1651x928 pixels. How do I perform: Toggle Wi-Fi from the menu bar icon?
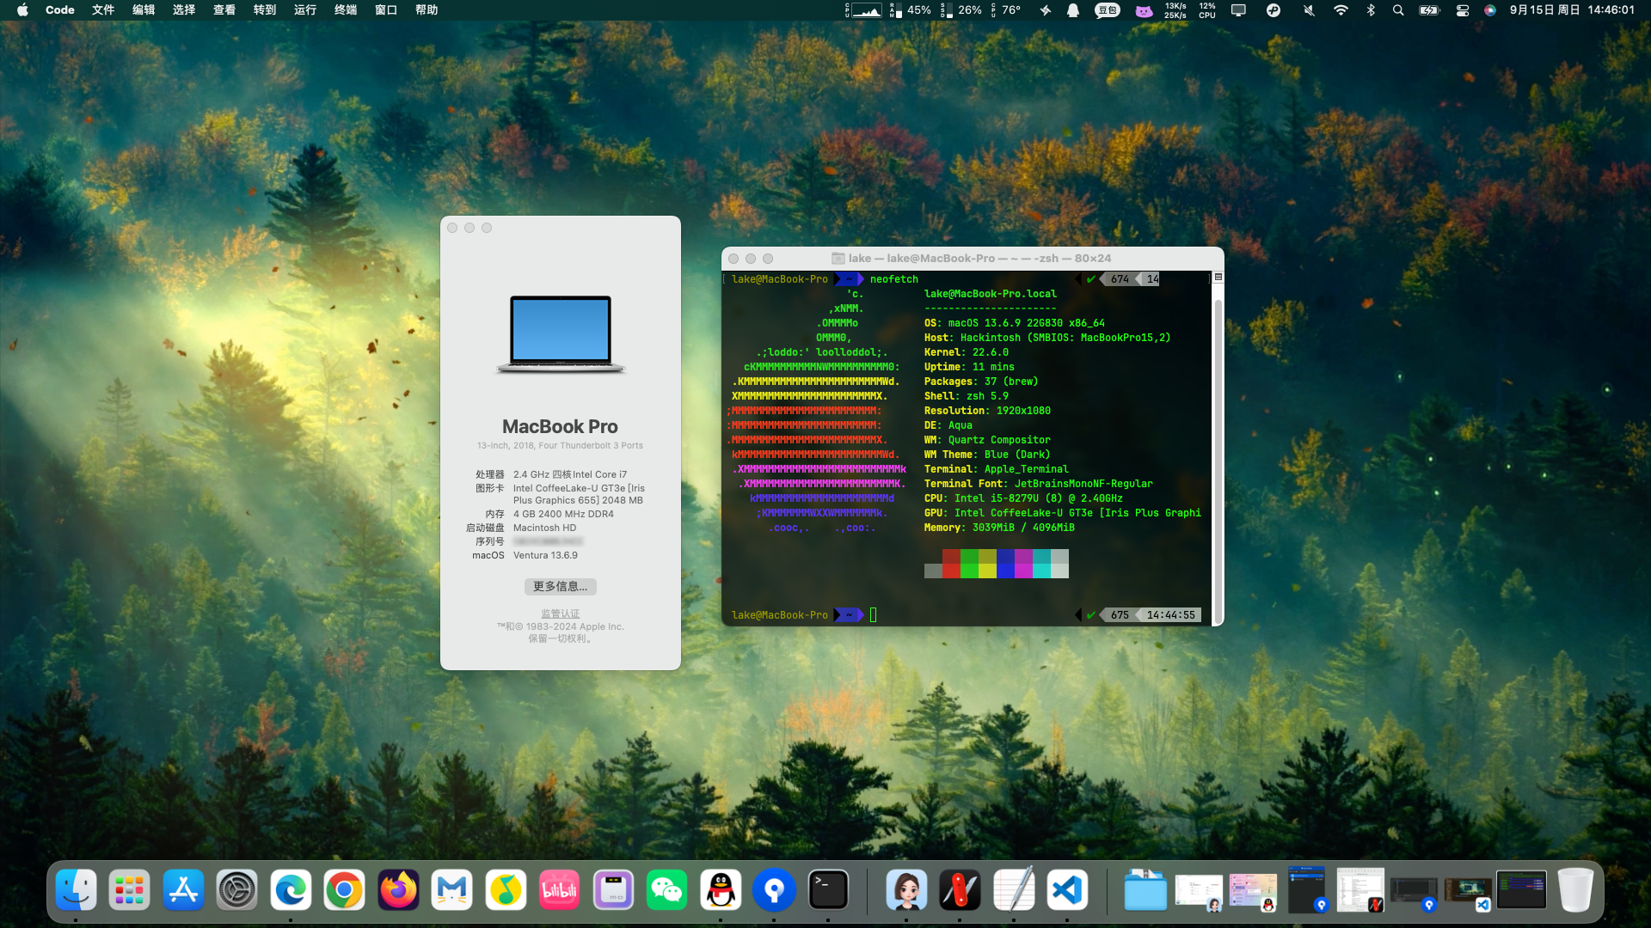(x=1341, y=10)
